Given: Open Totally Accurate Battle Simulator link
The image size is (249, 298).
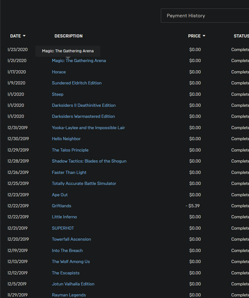Looking at the screenshot, I should [x=84, y=183].
